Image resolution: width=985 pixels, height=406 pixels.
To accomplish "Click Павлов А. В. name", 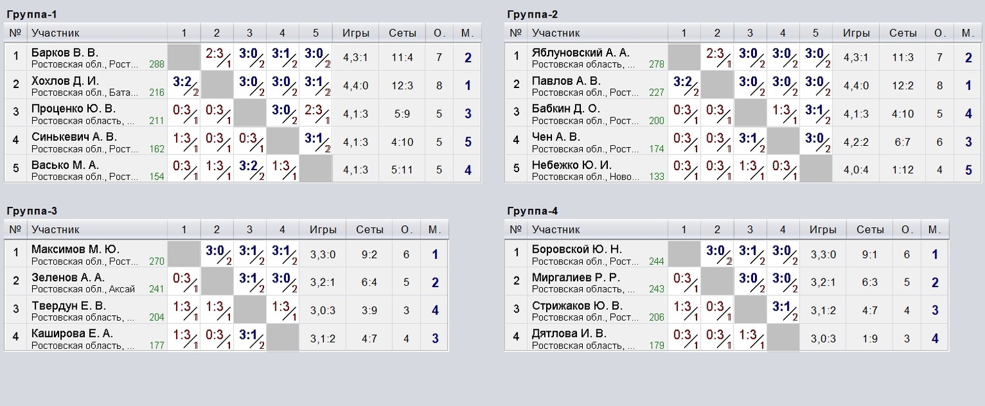I will click(566, 81).
